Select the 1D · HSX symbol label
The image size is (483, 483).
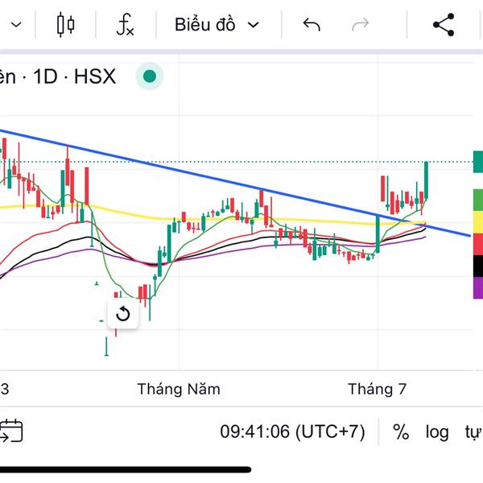coord(74,76)
